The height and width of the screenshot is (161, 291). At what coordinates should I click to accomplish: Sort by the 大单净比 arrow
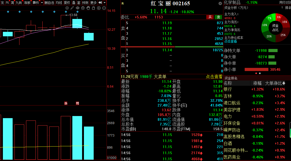click(x=284, y=83)
